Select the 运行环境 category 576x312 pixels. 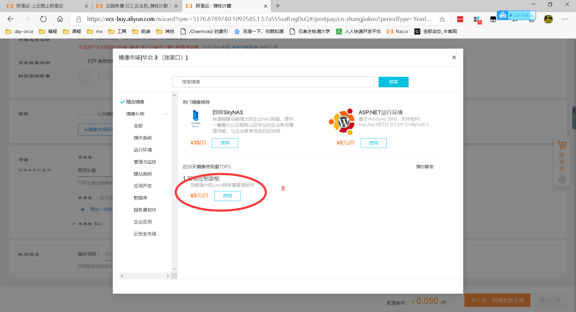(142, 150)
